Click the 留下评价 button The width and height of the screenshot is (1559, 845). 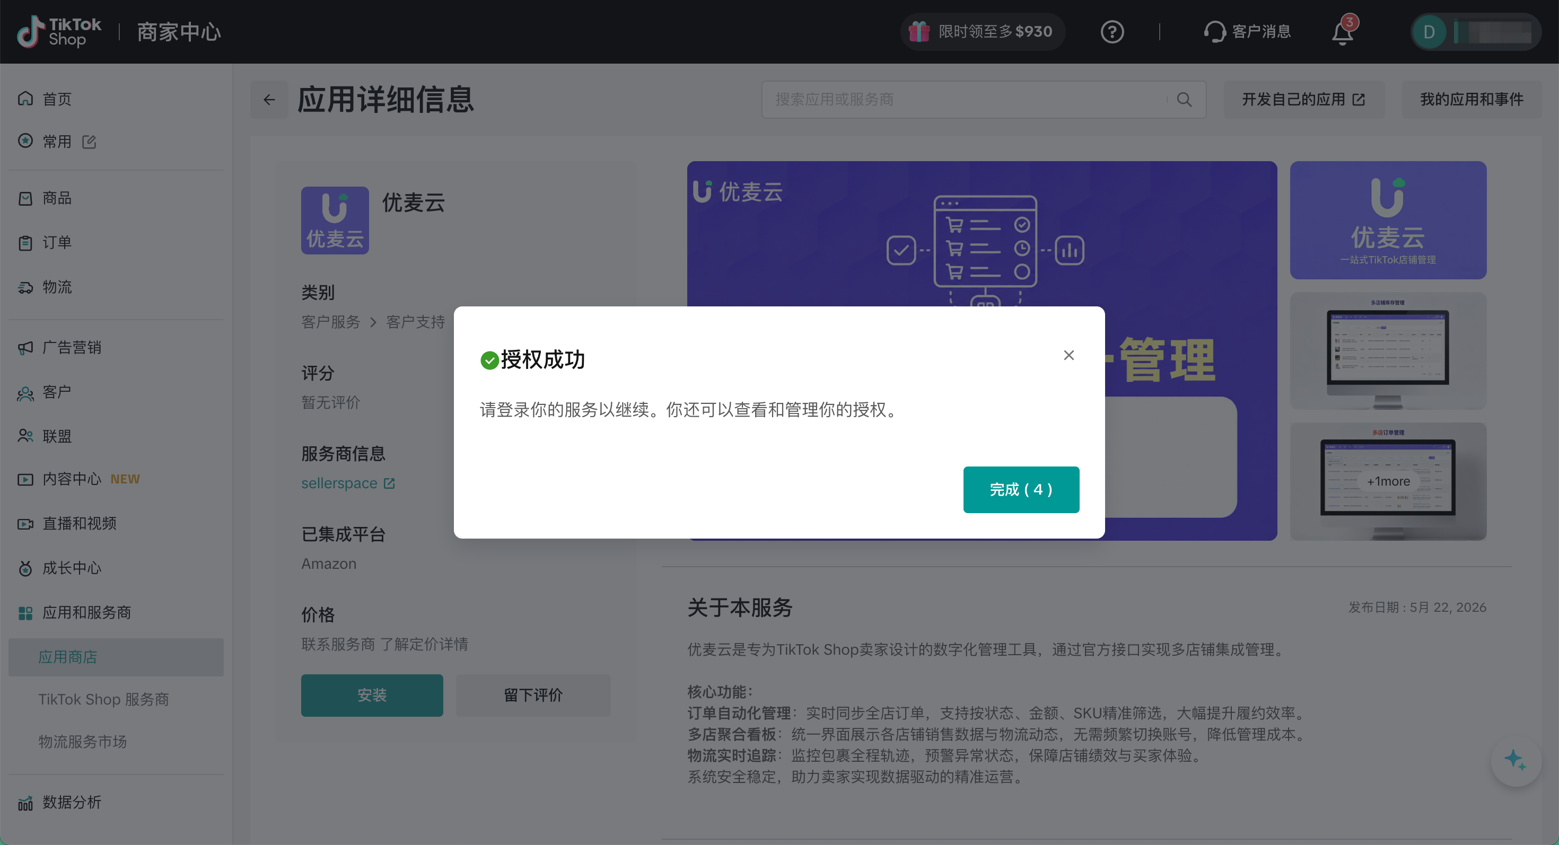point(532,695)
